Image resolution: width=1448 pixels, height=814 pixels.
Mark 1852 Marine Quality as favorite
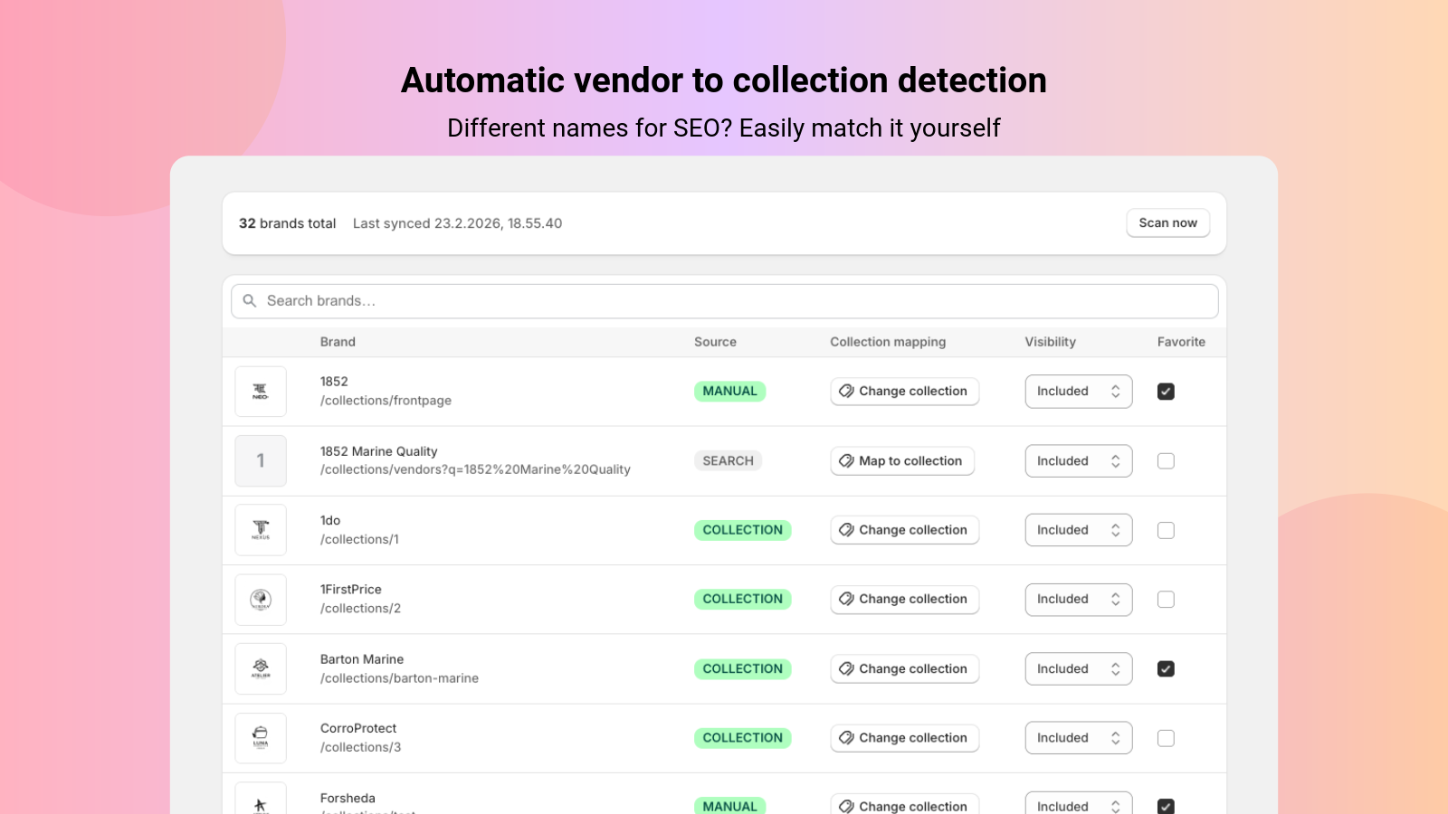(x=1166, y=461)
